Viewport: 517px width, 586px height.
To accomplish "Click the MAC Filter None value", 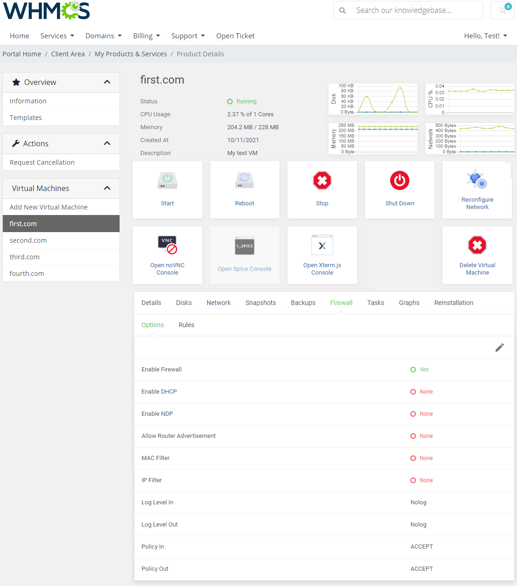I will pyautogui.click(x=421, y=458).
